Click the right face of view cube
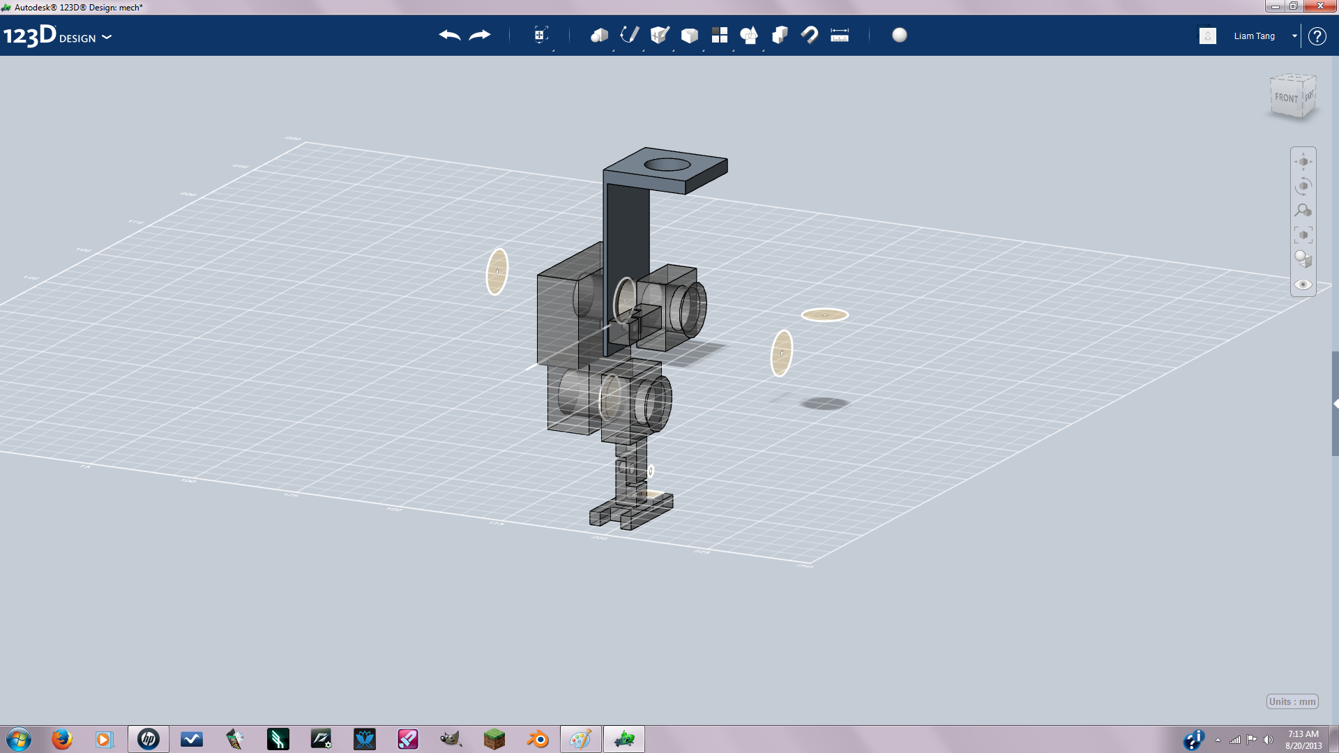 [x=1310, y=96]
